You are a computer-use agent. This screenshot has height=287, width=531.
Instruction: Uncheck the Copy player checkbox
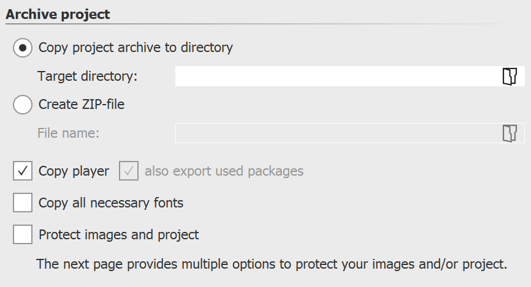23,171
